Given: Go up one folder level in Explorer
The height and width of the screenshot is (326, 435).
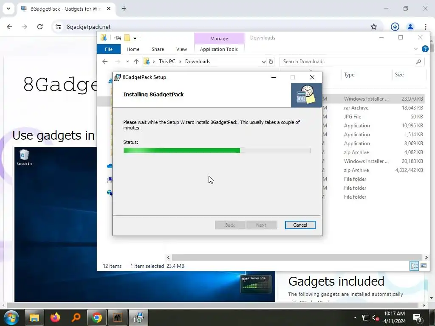Looking at the screenshot, I should (x=136, y=62).
